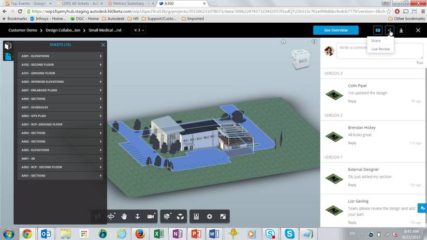Activate the Explode model tool
427x240 pixels.
tap(180, 216)
